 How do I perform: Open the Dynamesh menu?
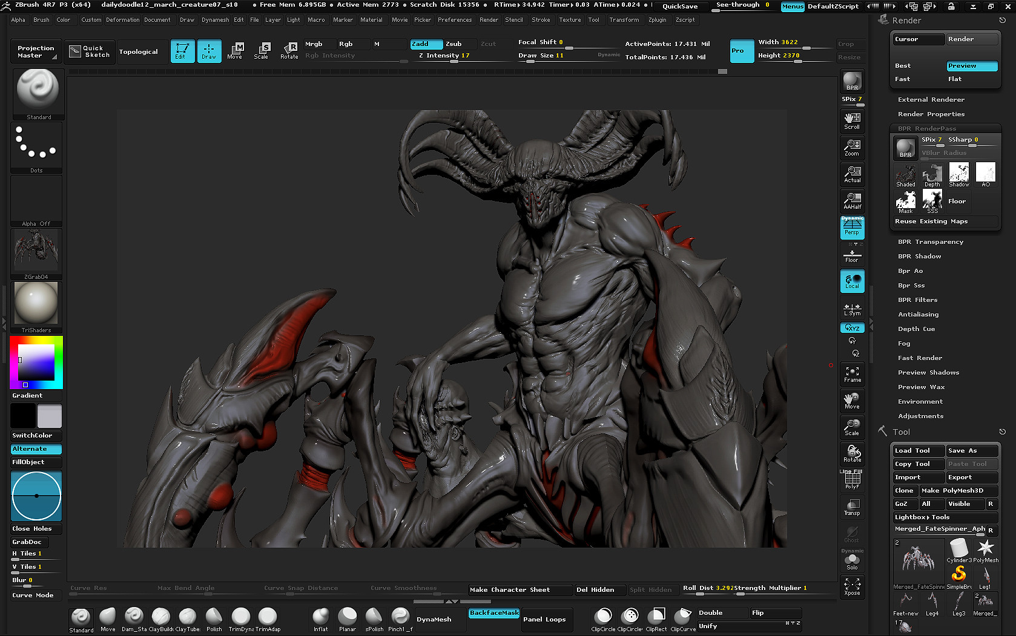[215, 20]
